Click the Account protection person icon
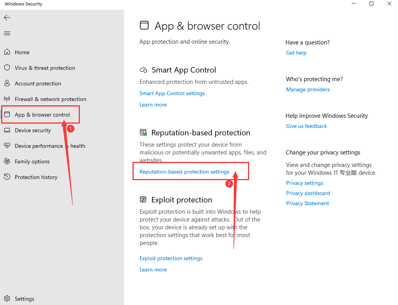This screenshot has width=398, height=305. pyautogui.click(x=7, y=83)
